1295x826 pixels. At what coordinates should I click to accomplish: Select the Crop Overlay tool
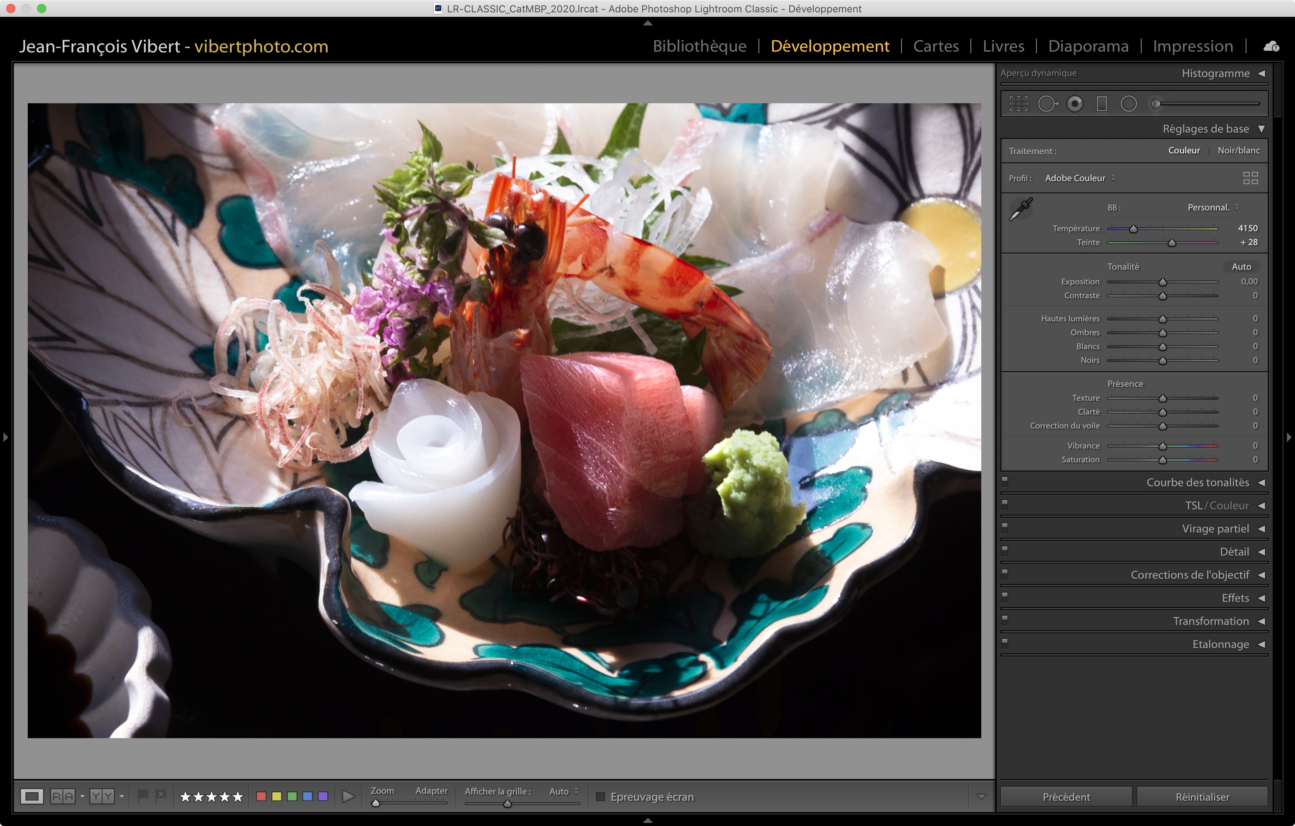[x=1018, y=104]
